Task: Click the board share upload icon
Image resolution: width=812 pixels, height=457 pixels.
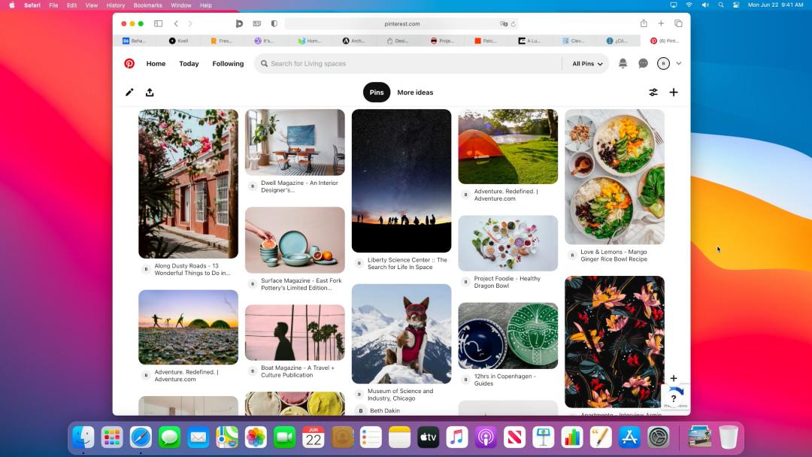Action: coord(150,92)
